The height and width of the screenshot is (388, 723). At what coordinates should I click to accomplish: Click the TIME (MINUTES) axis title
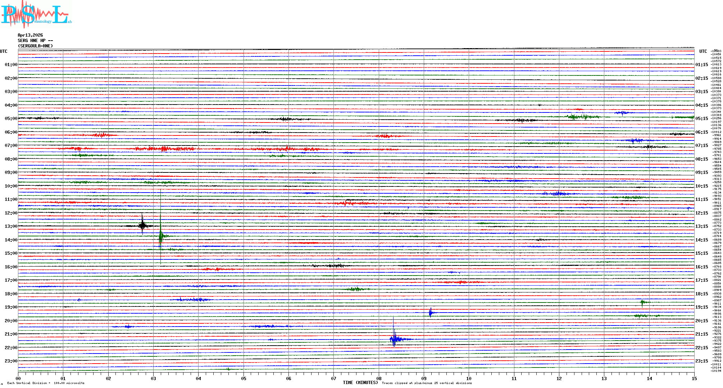pyautogui.click(x=360, y=383)
